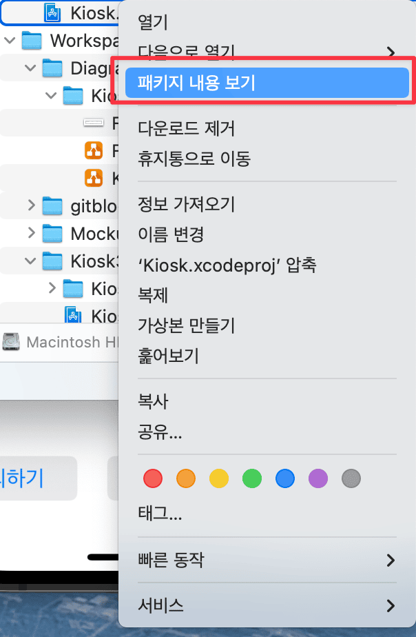Collapse the Diagra folder chevron

30,68
